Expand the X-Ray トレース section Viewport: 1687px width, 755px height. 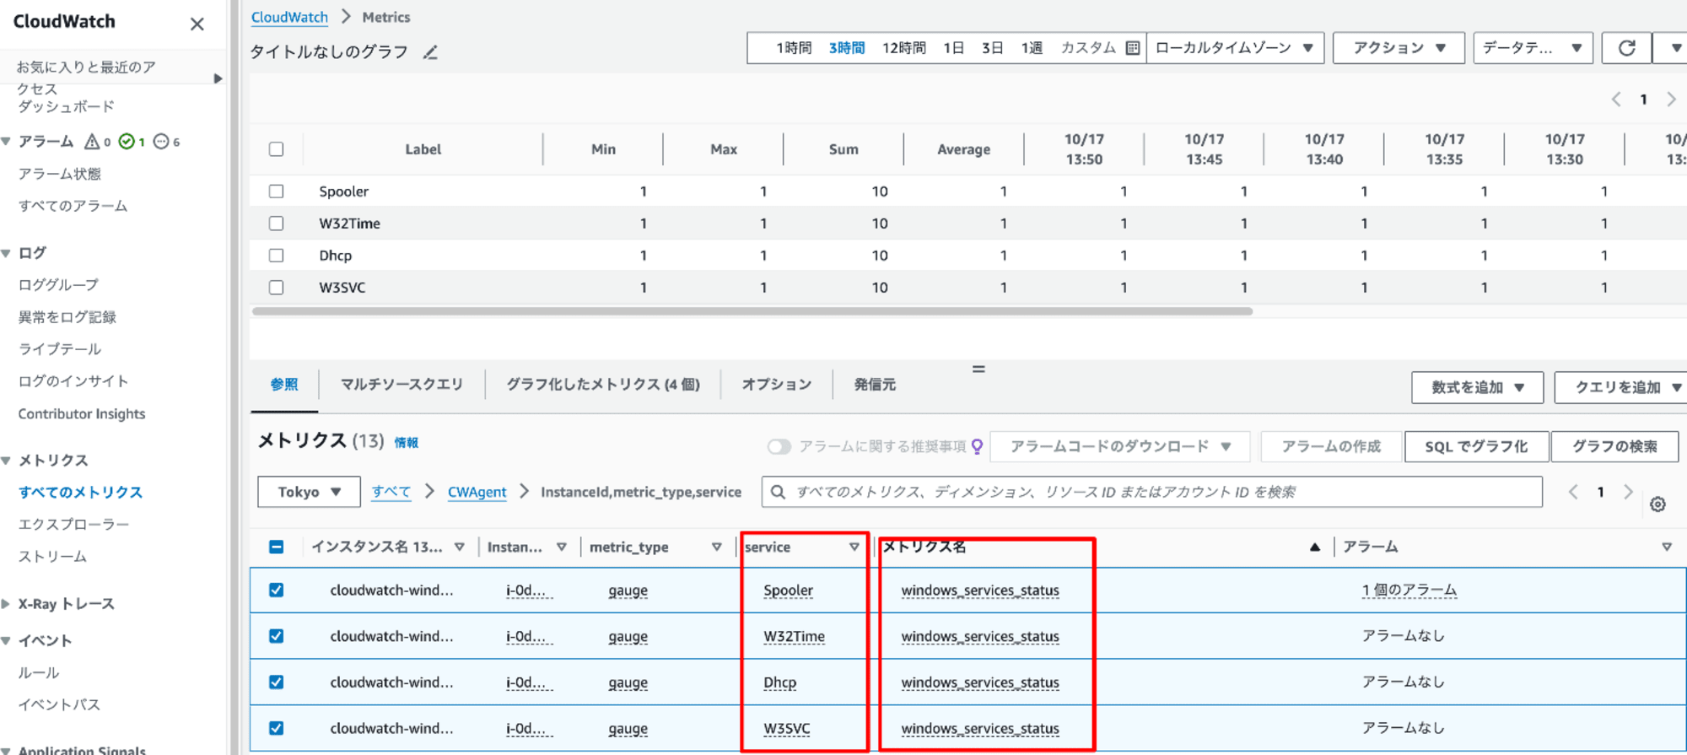(x=6, y=604)
